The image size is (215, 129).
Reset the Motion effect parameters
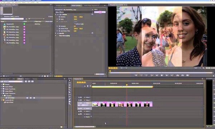pyautogui.click(x=92, y=14)
